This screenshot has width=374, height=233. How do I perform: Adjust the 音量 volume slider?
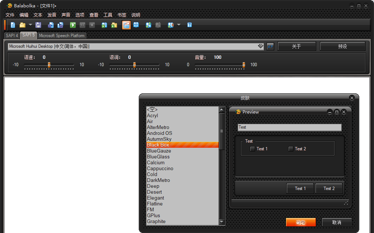click(244, 65)
